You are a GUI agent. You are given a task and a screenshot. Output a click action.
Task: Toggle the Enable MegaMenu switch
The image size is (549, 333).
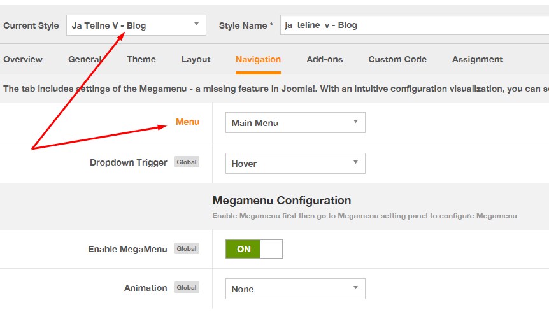coord(254,249)
